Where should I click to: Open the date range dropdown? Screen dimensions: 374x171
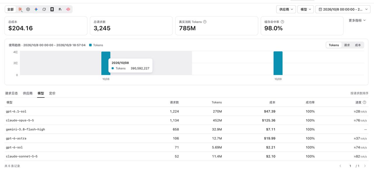click(x=343, y=9)
